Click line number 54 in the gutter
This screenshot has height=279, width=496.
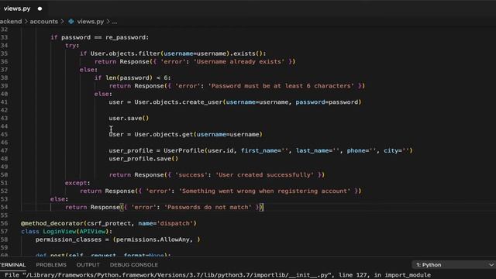tap(4, 207)
